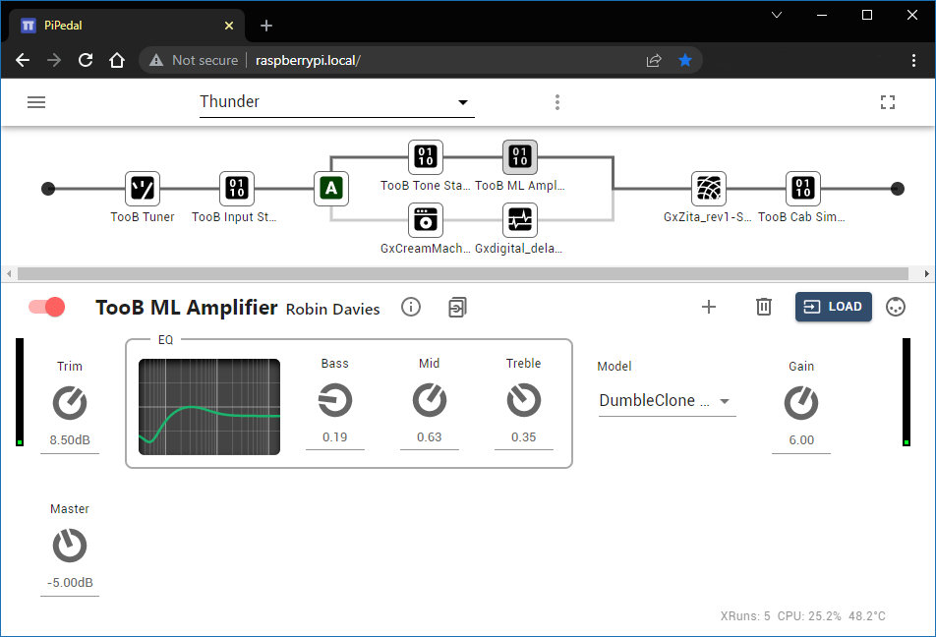Image resolution: width=936 pixels, height=637 pixels.
Task: Open the Thunder preset dropdown
Action: tap(336, 102)
